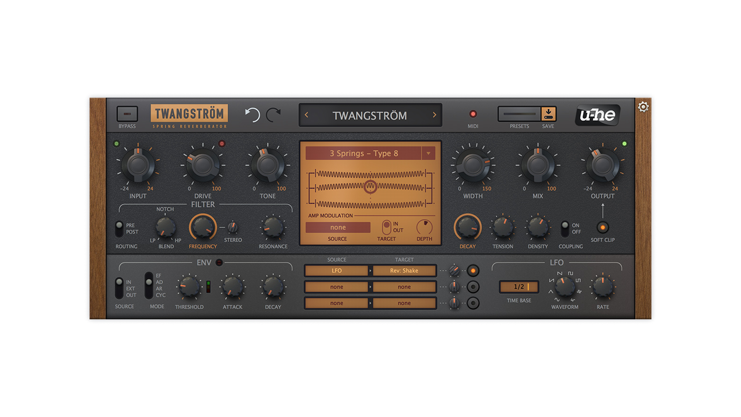Toggle the Coupling on/off switch

pyautogui.click(x=565, y=229)
